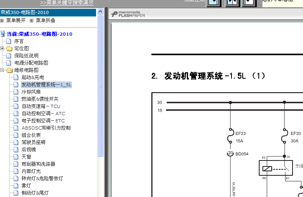The image size is (303, 197).
Task: Click the page icon beside 组合仪表
Action: click(16, 135)
